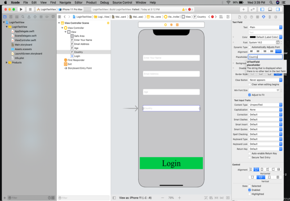
Task: Run the project with the Play button
Action: point(21,9)
